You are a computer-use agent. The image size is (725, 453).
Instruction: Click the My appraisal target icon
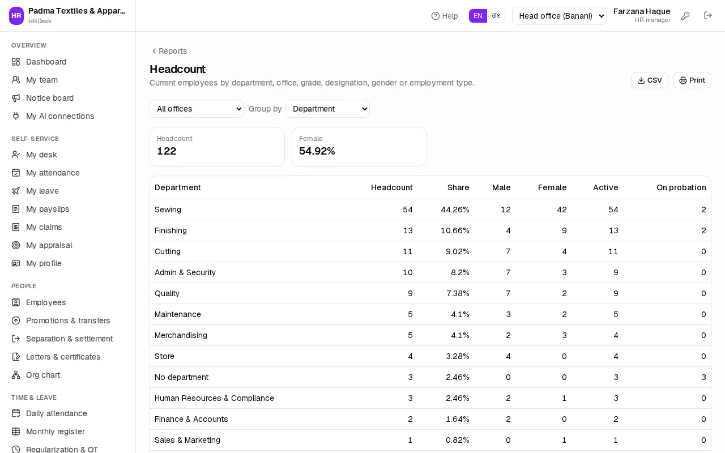16,245
